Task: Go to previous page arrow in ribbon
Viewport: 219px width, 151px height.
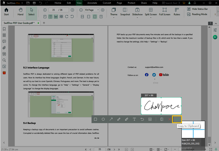Action: coord(45,10)
